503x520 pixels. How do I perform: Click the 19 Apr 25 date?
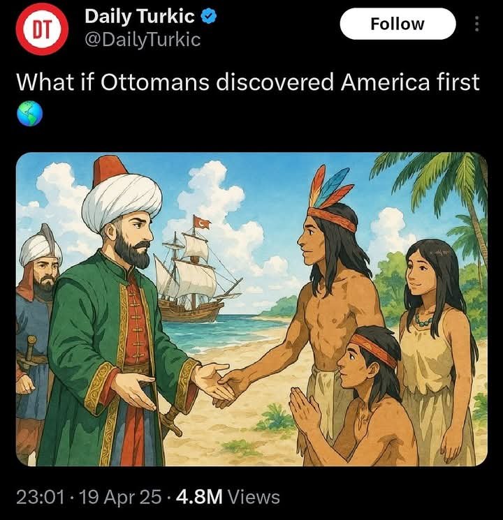click(x=120, y=497)
